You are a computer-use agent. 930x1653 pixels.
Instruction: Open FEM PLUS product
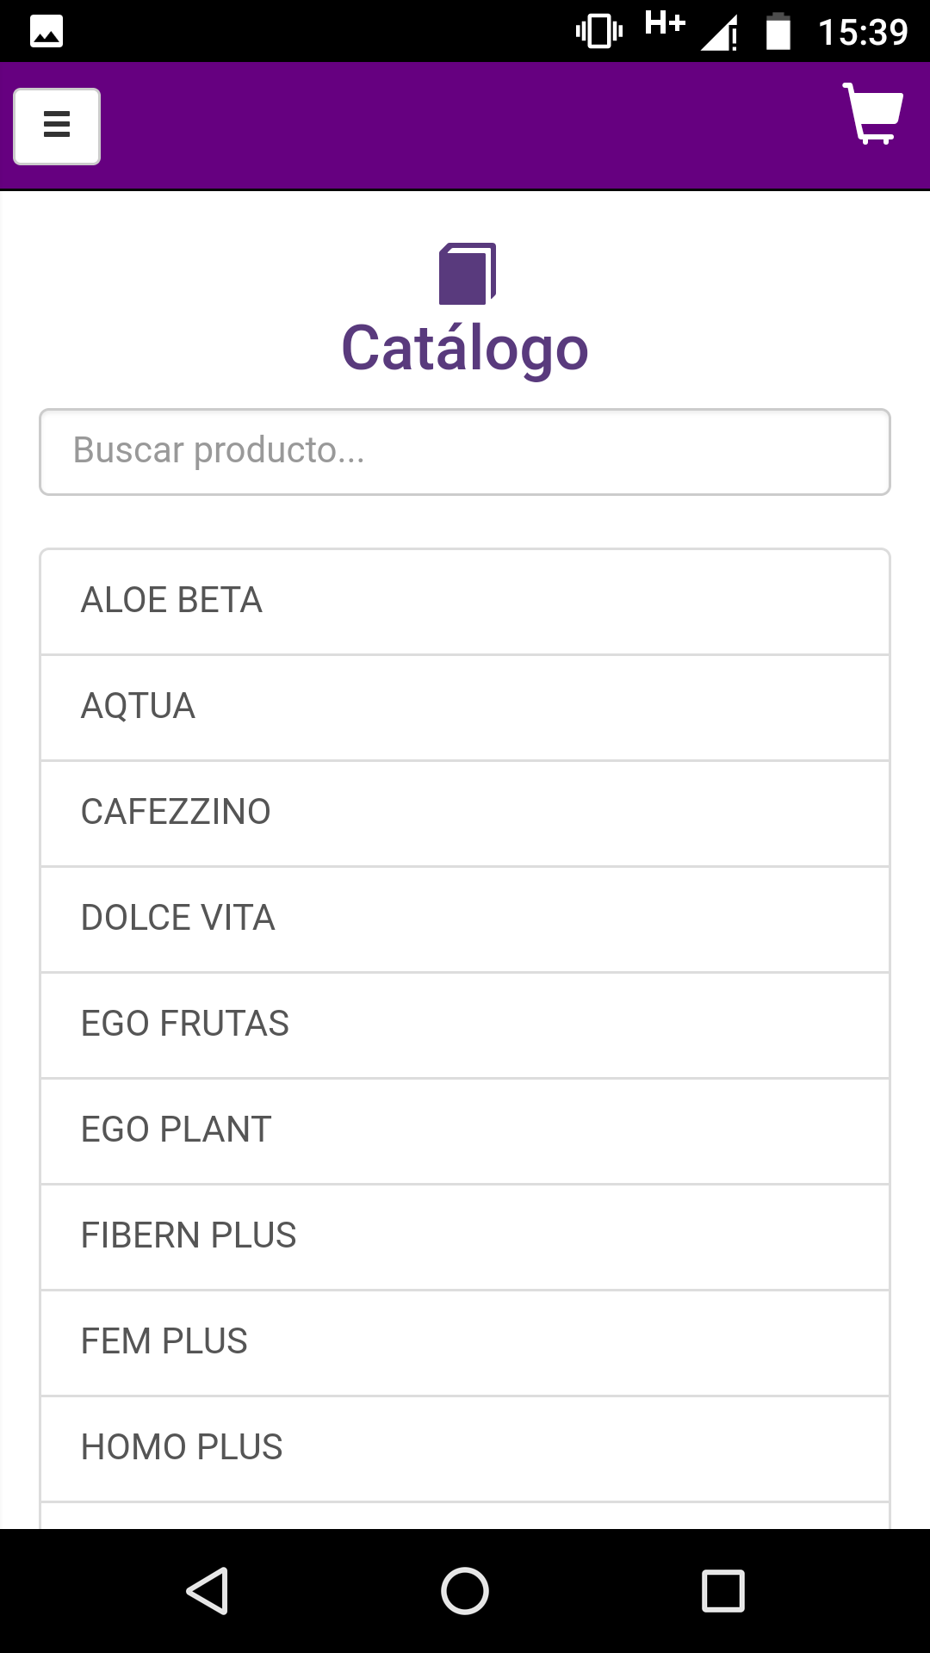coord(465,1343)
